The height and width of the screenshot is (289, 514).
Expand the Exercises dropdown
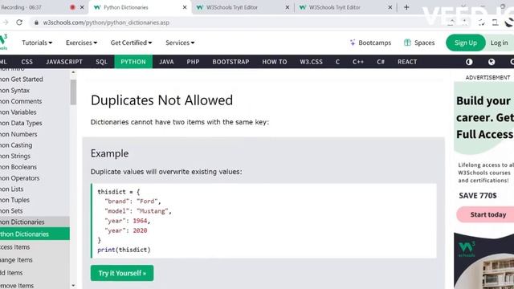81,43
